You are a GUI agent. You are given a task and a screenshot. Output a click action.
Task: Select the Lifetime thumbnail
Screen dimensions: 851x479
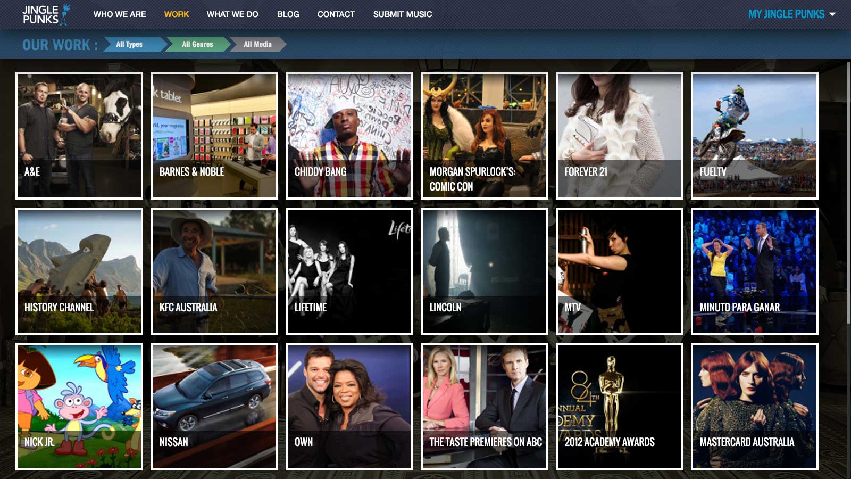pos(349,271)
